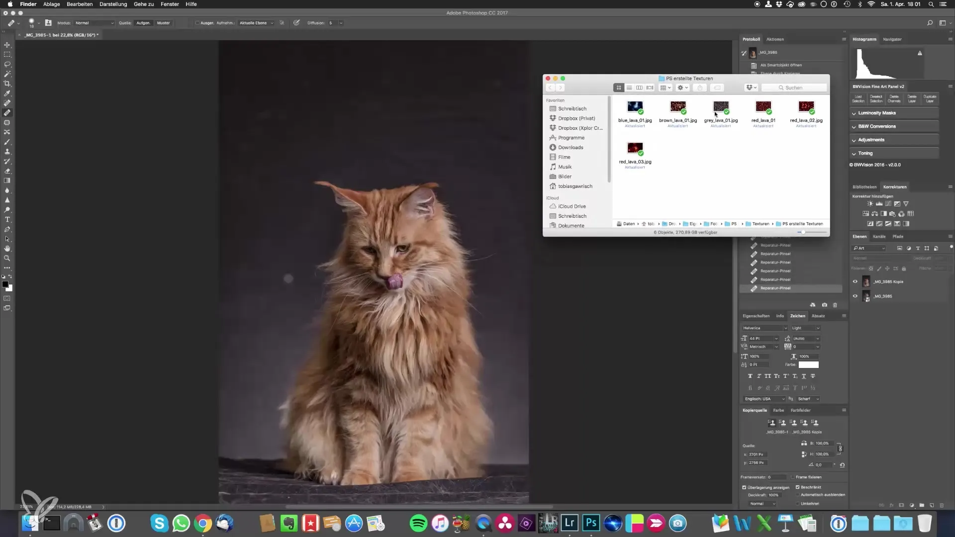Open Photoshop from the Dock
This screenshot has width=955, height=537.
pos(591,523)
